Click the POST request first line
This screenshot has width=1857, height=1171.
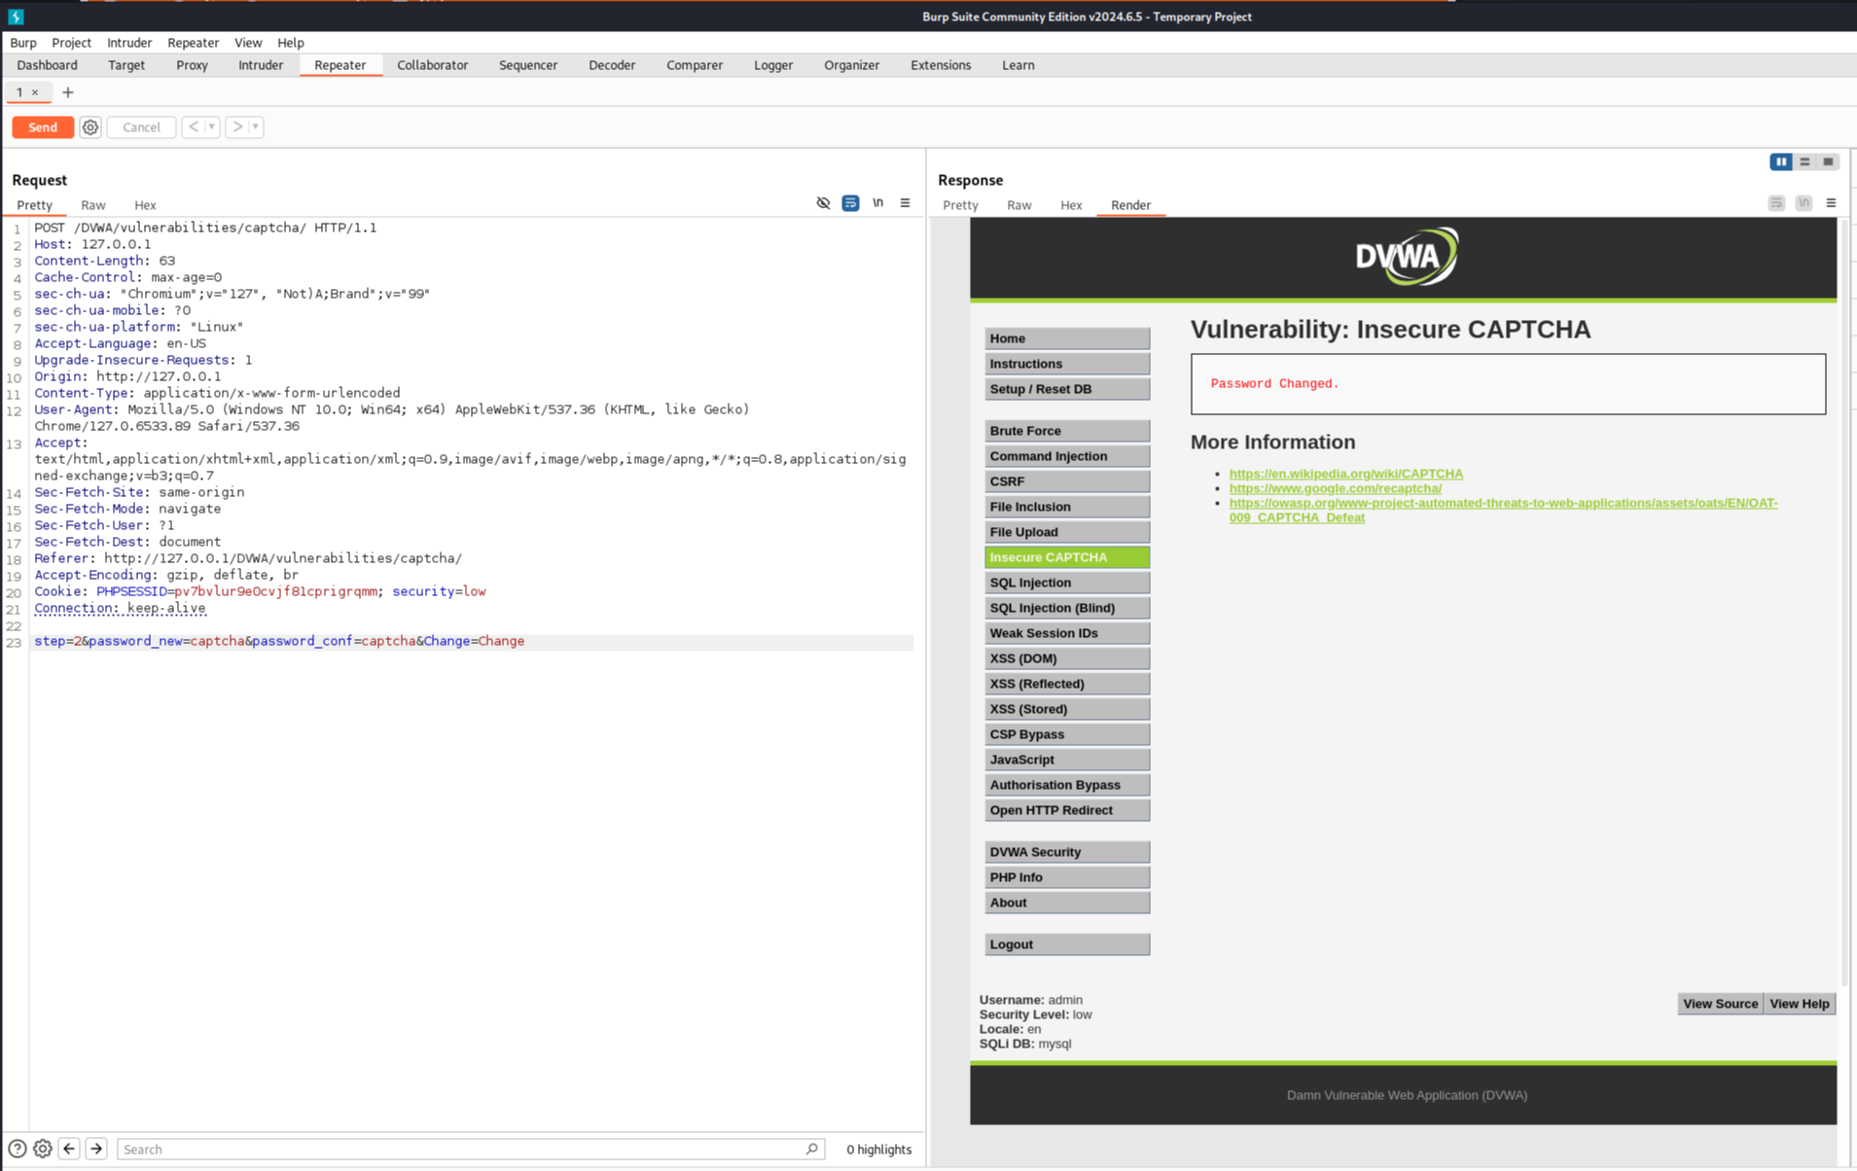click(205, 228)
